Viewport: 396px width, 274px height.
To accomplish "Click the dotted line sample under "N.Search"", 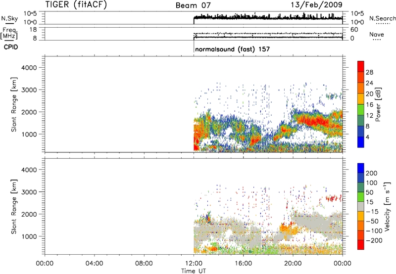I will (383, 24).
